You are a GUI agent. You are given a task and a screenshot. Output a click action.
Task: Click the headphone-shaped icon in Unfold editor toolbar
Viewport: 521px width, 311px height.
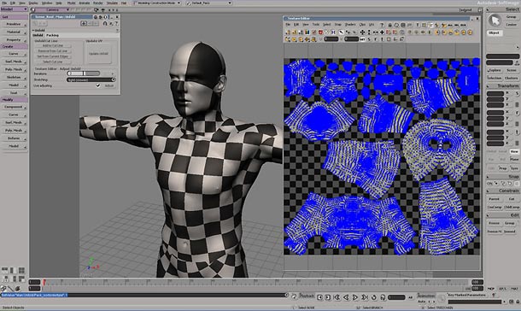pyautogui.click(x=105, y=24)
